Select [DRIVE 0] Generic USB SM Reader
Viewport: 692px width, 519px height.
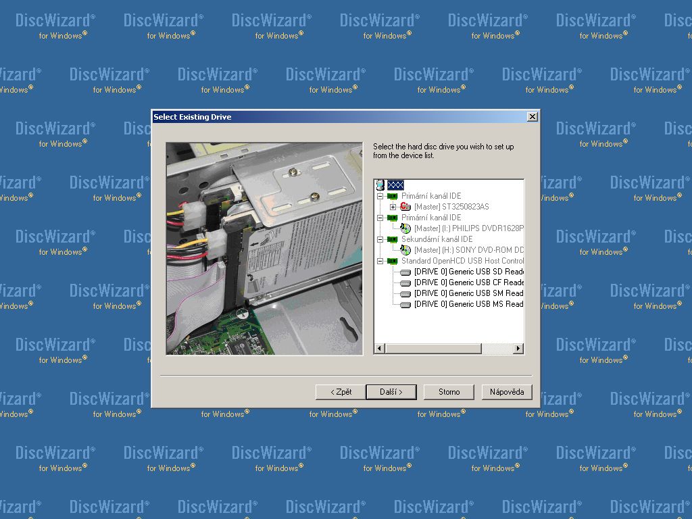(x=469, y=293)
